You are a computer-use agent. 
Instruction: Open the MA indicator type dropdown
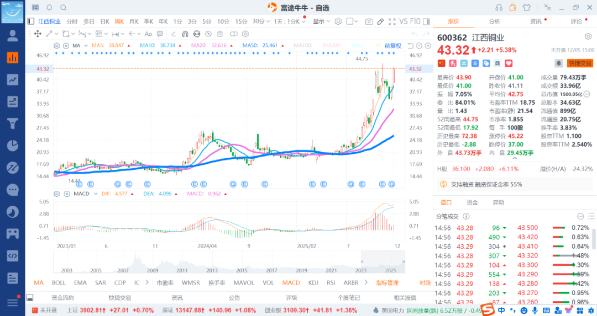pos(86,46)
